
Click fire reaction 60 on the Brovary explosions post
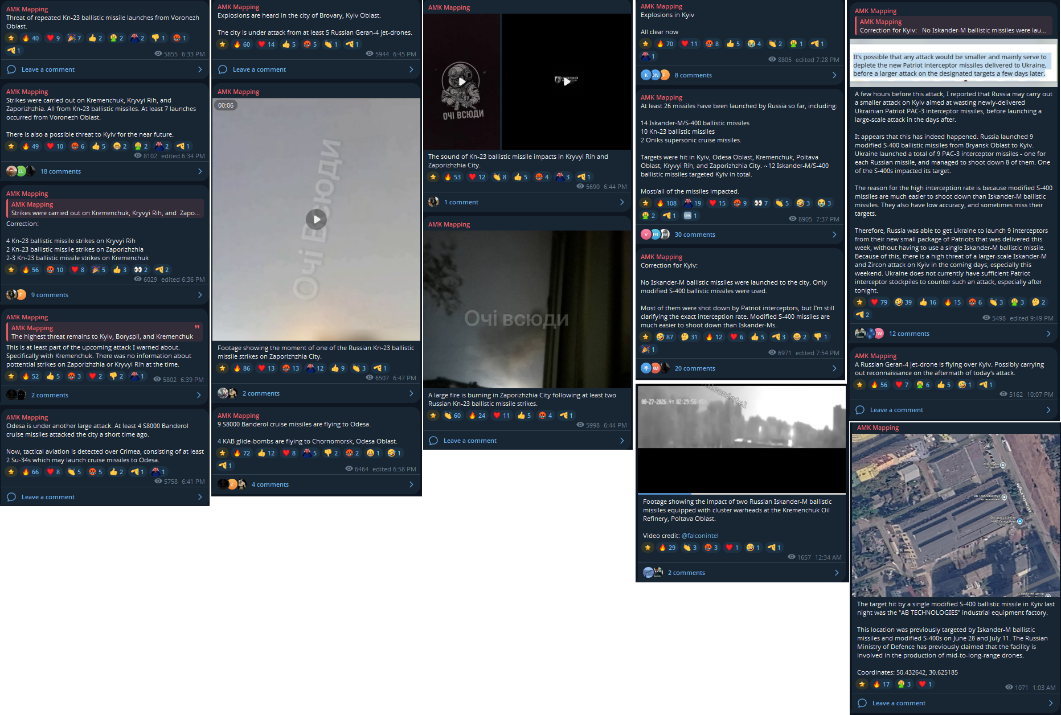coord(242,44)
